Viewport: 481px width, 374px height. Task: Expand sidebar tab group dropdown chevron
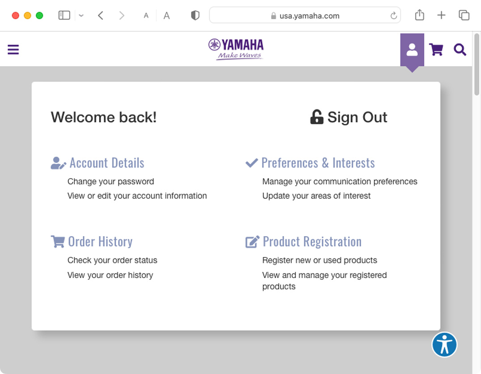coord(81,16)
